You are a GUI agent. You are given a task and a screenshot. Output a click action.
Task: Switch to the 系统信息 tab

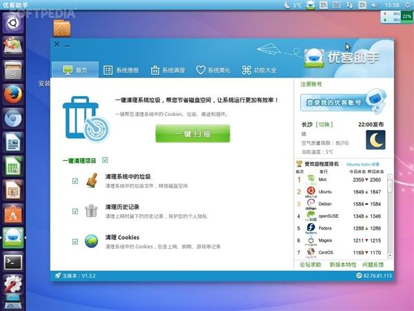point(121,70)
